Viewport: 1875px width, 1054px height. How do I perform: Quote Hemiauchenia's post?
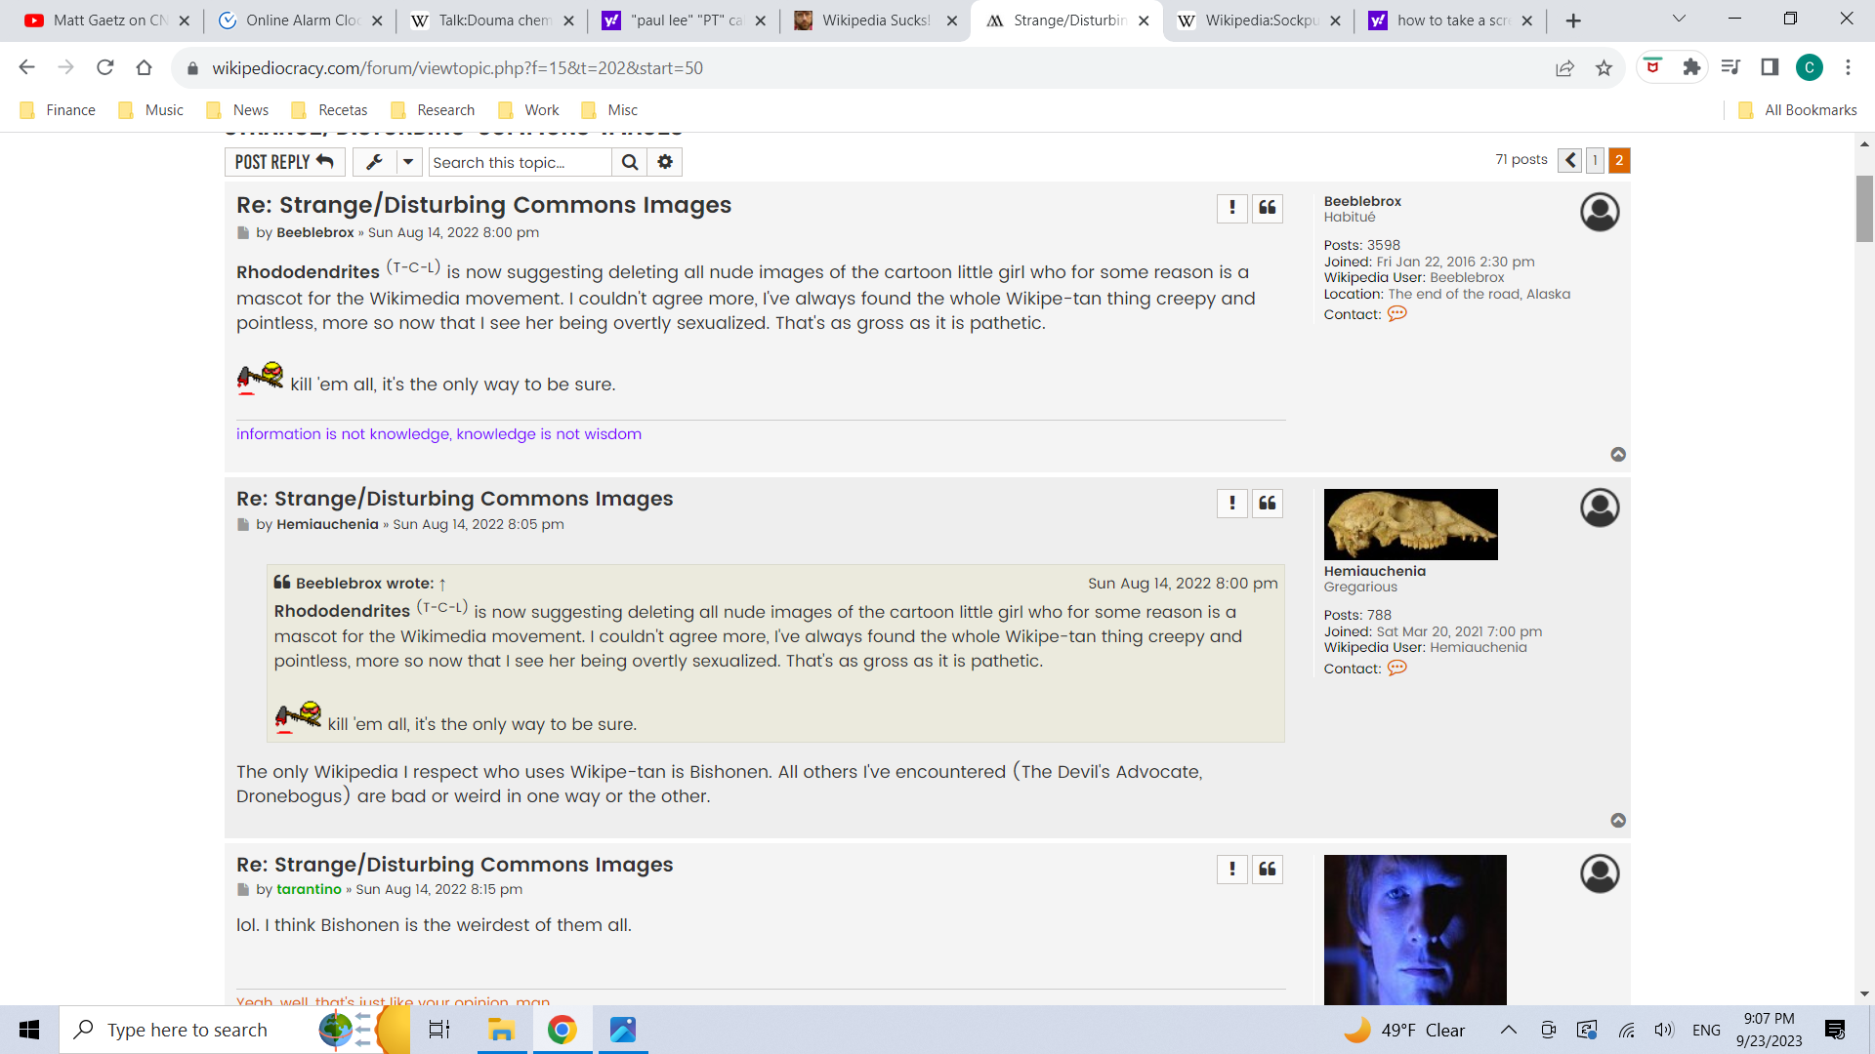point(1268,503)
